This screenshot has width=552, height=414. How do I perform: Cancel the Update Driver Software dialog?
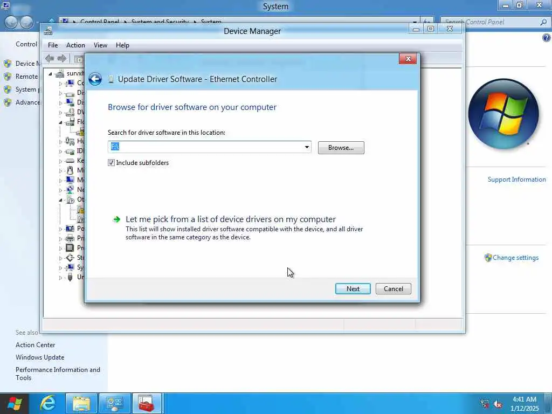[x=393, y=289]
